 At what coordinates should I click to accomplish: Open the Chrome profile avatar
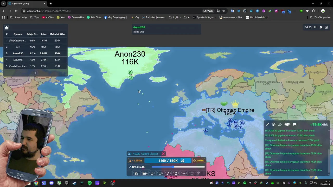pos(323,11)
